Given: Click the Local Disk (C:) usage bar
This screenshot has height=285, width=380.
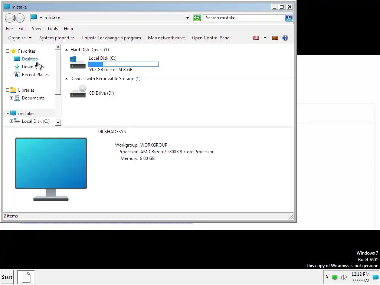Looking at the screenshot, I should click(x=124, y=64).
